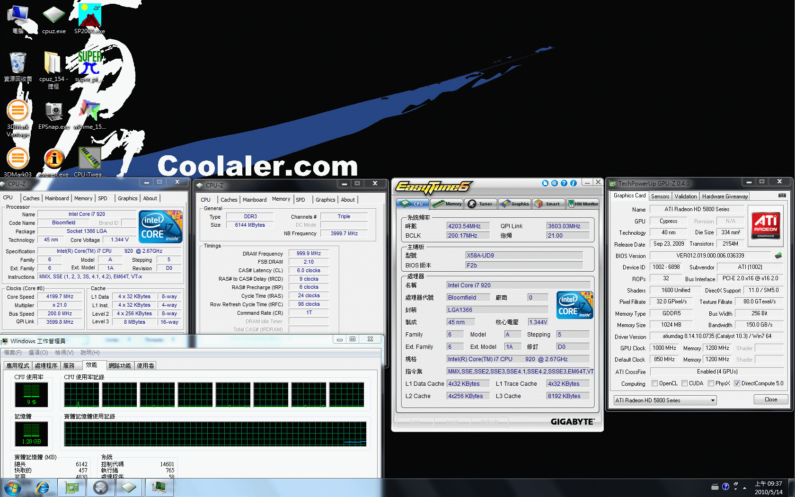Open Internet Explorer from taskbar
Image resolution: width=795 pixels, height=497 pixels.
[x=43, y=488]
